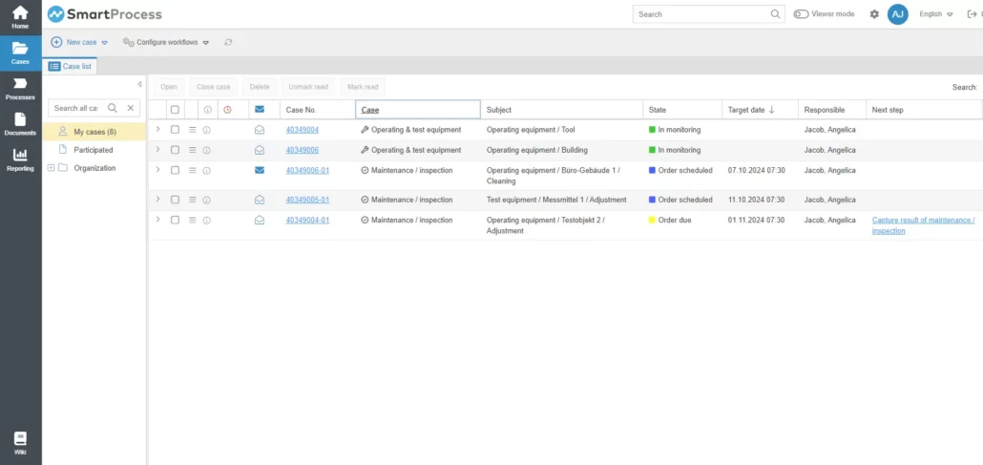Click the envelope icon for case 40349005-01
The width and height of the screenshot is (983, 465).
[260, 200]
